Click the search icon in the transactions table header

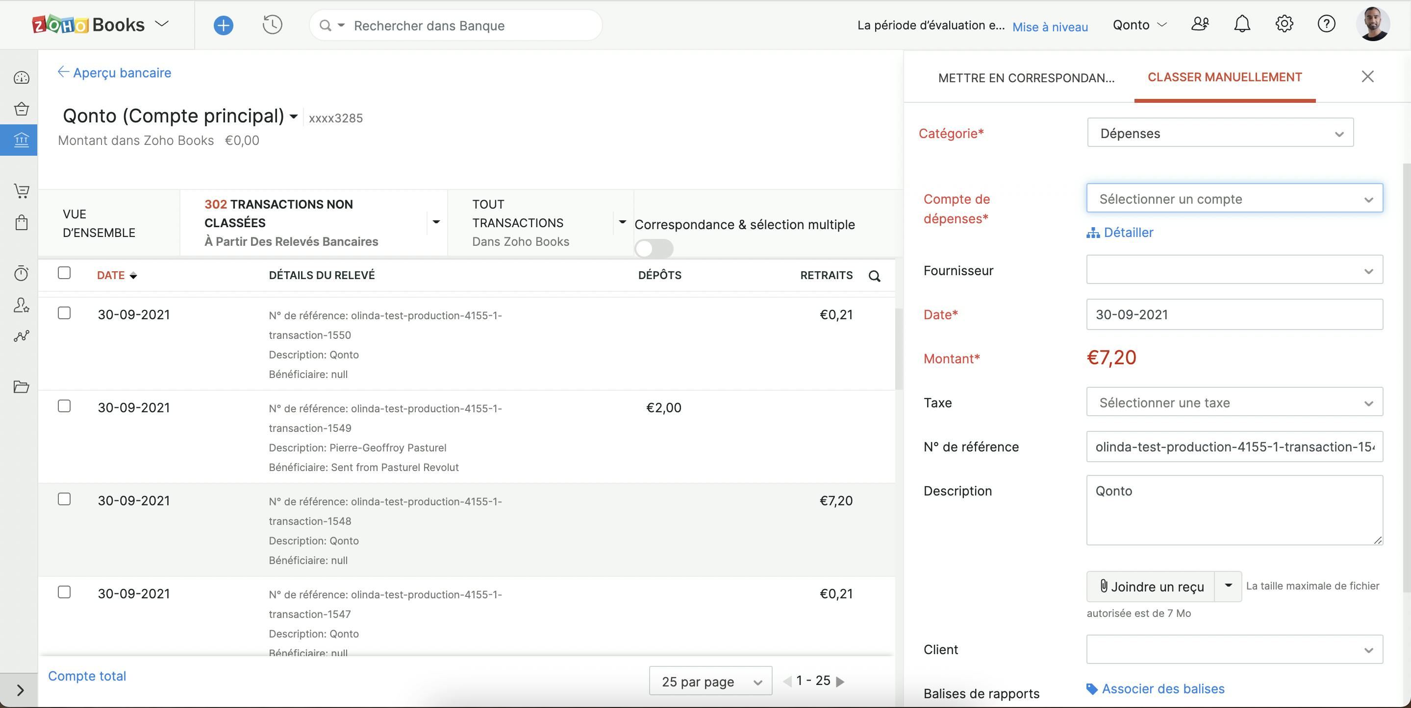[x=874, y=276]
